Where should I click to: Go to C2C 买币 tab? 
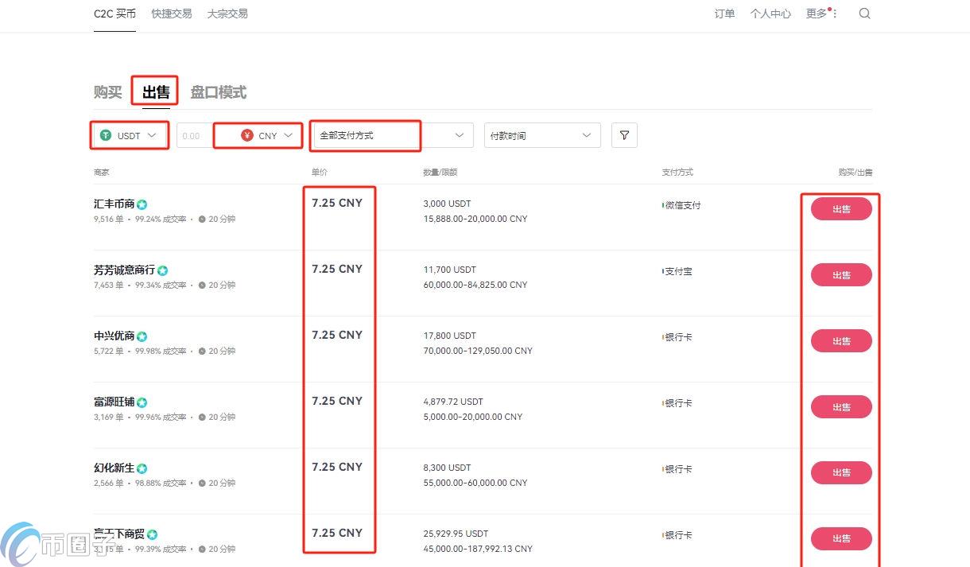[x=114, y=14]
